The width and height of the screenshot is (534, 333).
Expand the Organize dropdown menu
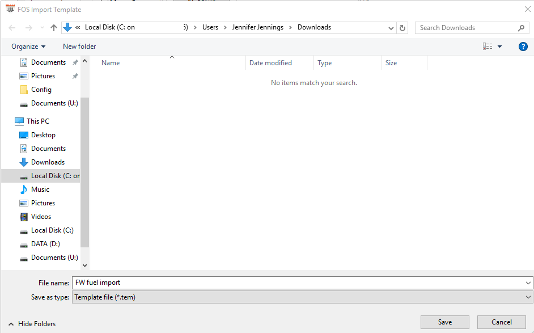(28, 47)
